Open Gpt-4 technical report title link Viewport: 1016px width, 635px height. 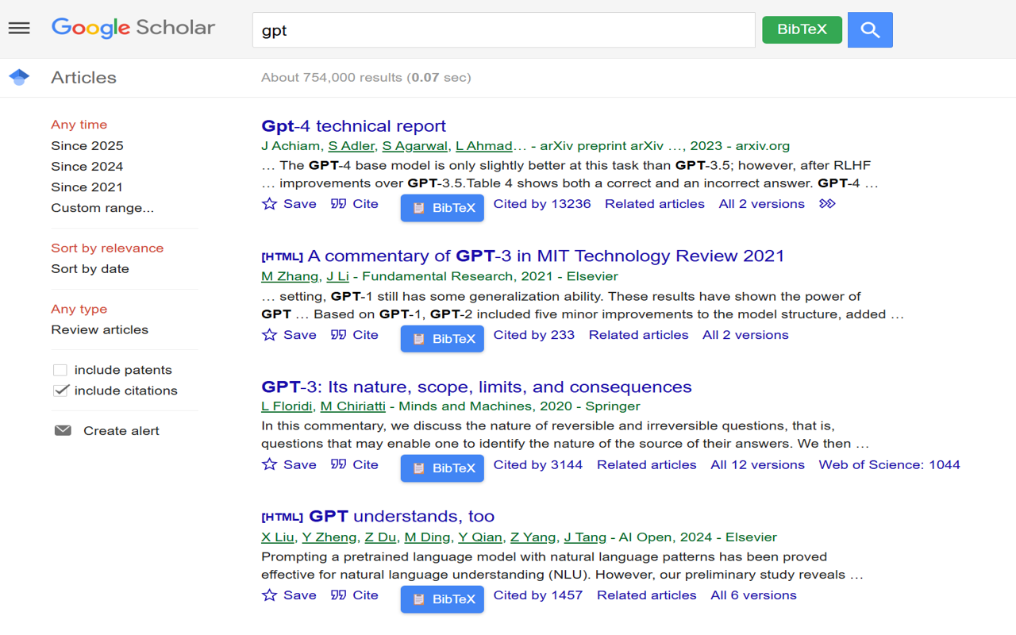pyautogui.click(x=353, y=126)
